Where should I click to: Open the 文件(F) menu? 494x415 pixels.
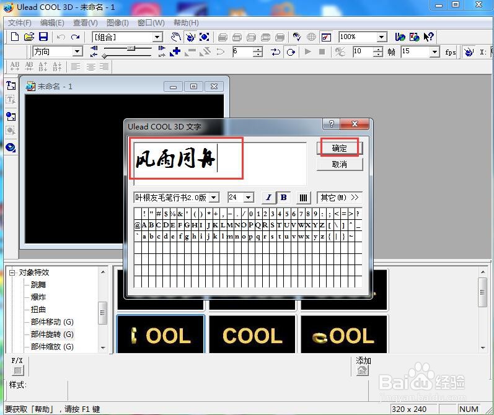20,23
